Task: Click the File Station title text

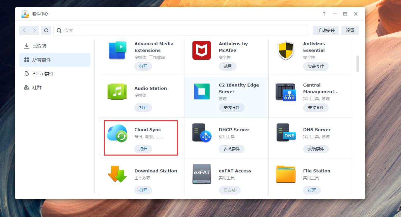Action: point(317,171)
